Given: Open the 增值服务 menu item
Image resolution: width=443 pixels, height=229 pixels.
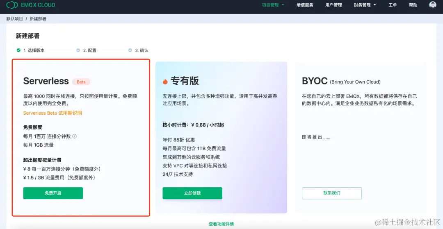Looking at the screenshot, I should coord(305,5).
